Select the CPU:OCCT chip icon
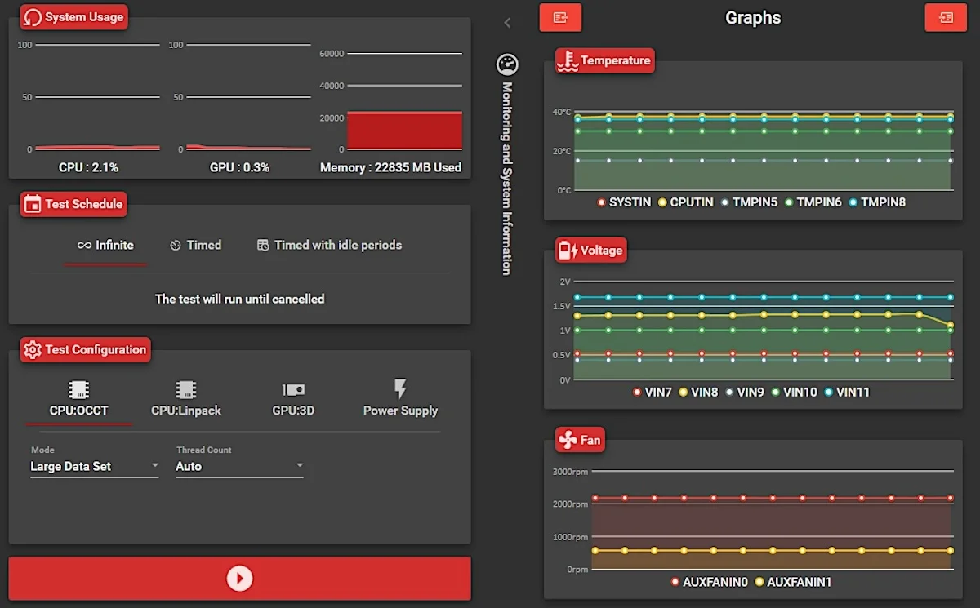The height and width of the screenshot is (608, 980). (78, 390)
